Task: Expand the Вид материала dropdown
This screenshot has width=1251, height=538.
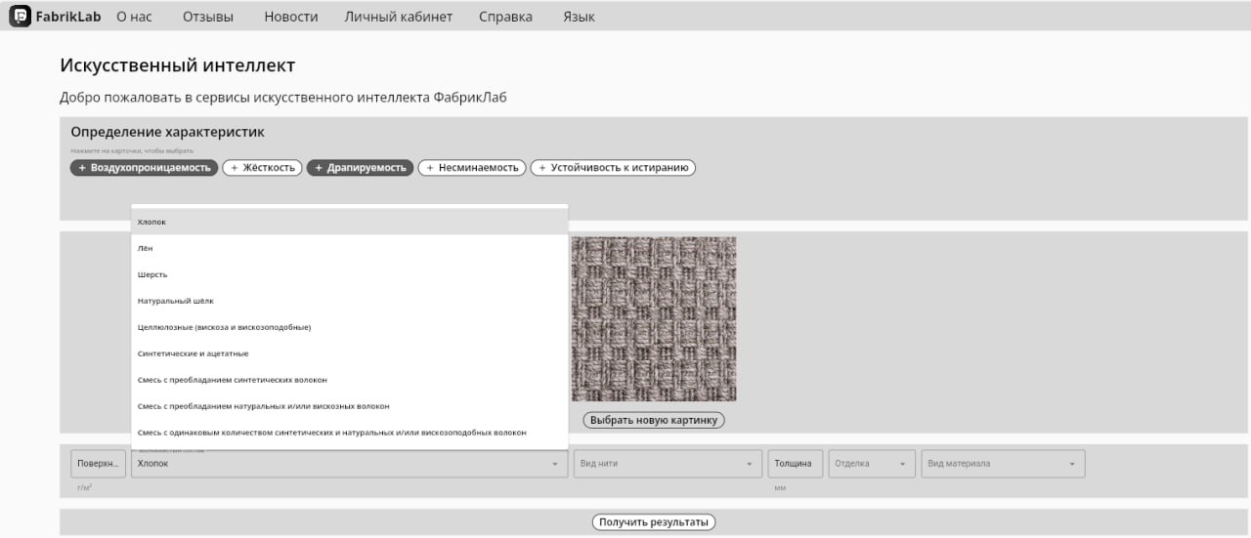Action: click(x=1003, y=464)
